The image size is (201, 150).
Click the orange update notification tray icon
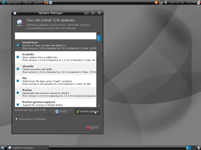[x=156, y=2]
